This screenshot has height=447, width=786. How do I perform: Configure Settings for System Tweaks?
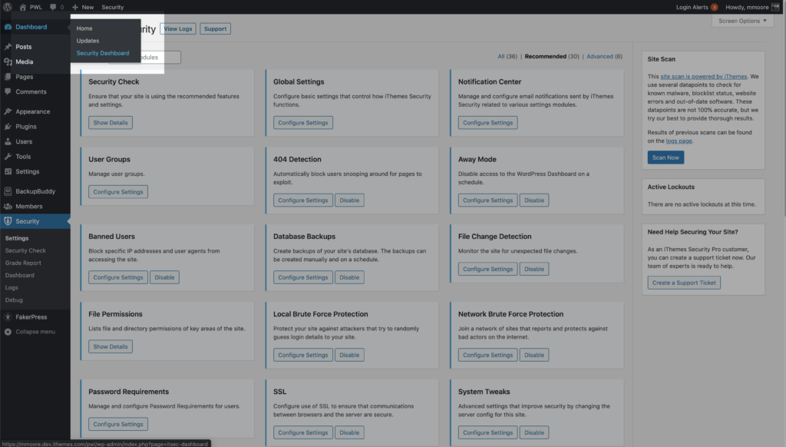(487, 432)
